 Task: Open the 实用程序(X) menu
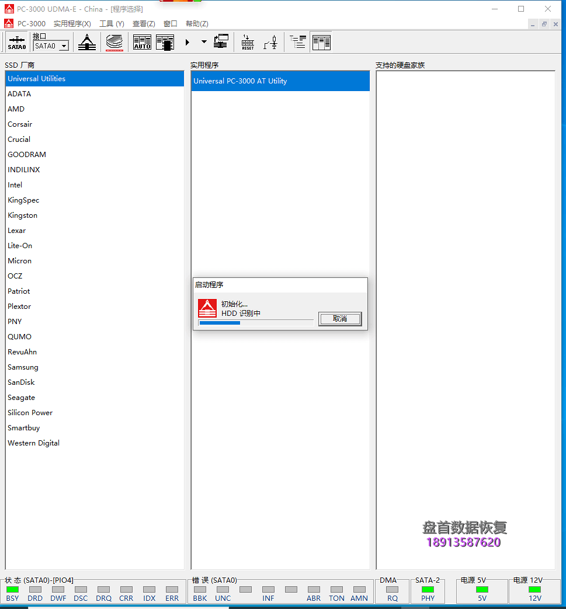(x=72, y=24)
